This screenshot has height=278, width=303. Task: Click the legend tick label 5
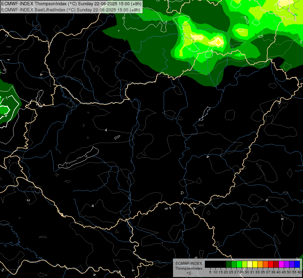pos(210,272)
